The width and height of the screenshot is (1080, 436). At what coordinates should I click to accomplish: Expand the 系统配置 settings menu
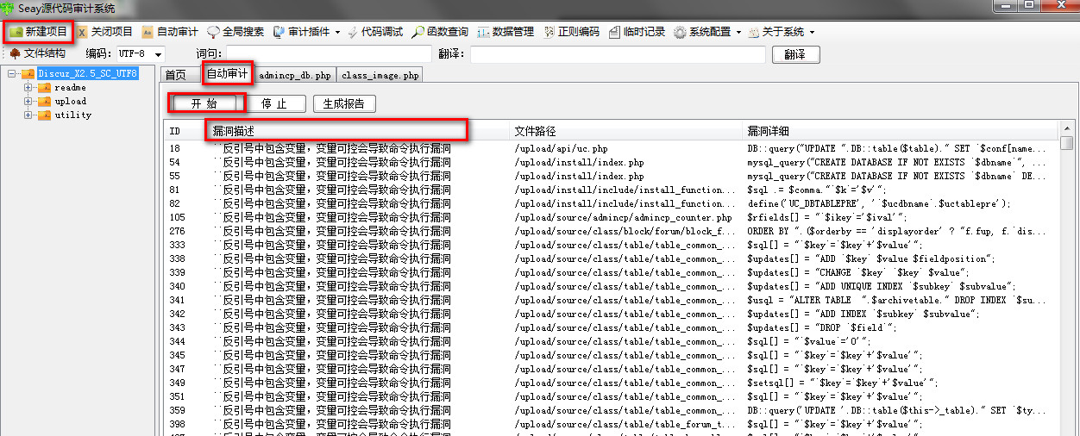[707, 32]
